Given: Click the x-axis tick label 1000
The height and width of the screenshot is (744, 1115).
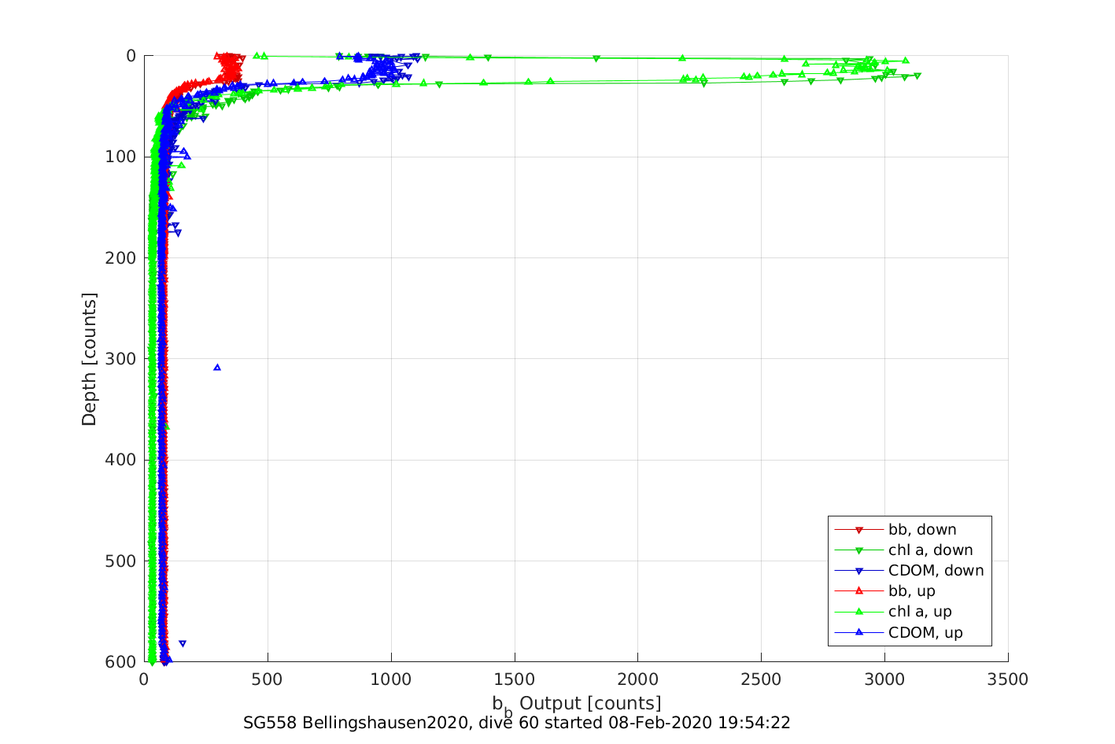Looking at the screenshot, I should [391, 679].
